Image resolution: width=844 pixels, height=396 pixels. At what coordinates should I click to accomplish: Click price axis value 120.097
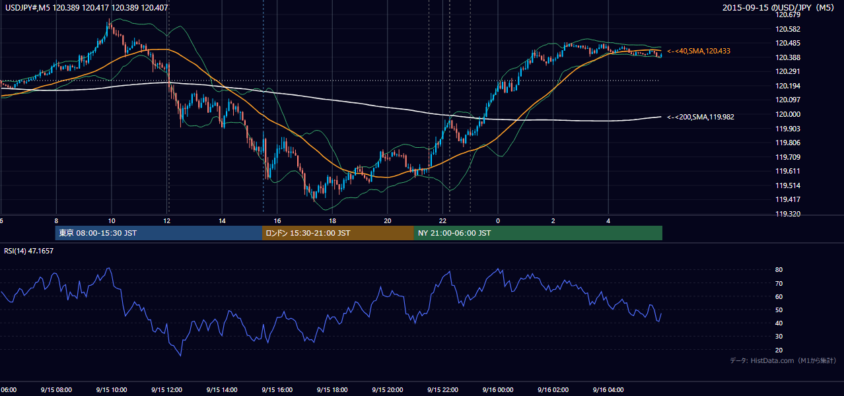point(788,100)
